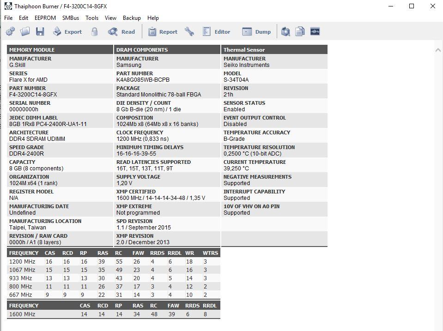Click the XMP Certified timing value

(160, 198)
